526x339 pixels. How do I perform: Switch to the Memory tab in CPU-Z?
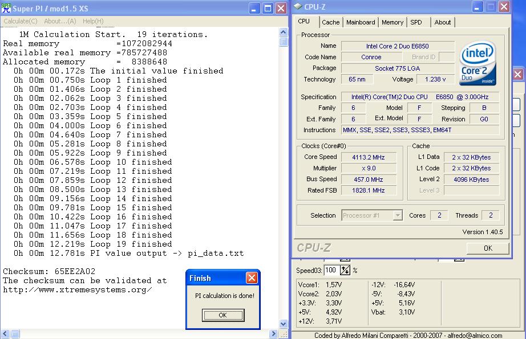pos(392,22)
